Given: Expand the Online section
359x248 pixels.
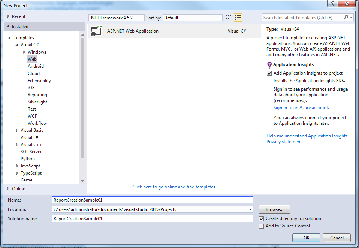Looking at the screenshot, I should coord(8,188).
